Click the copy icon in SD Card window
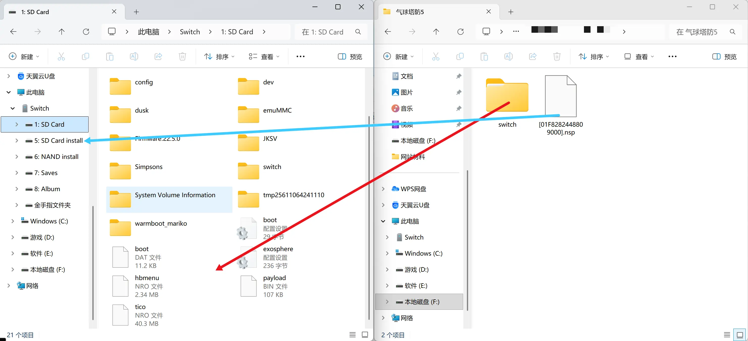 [x=85, y=56]
